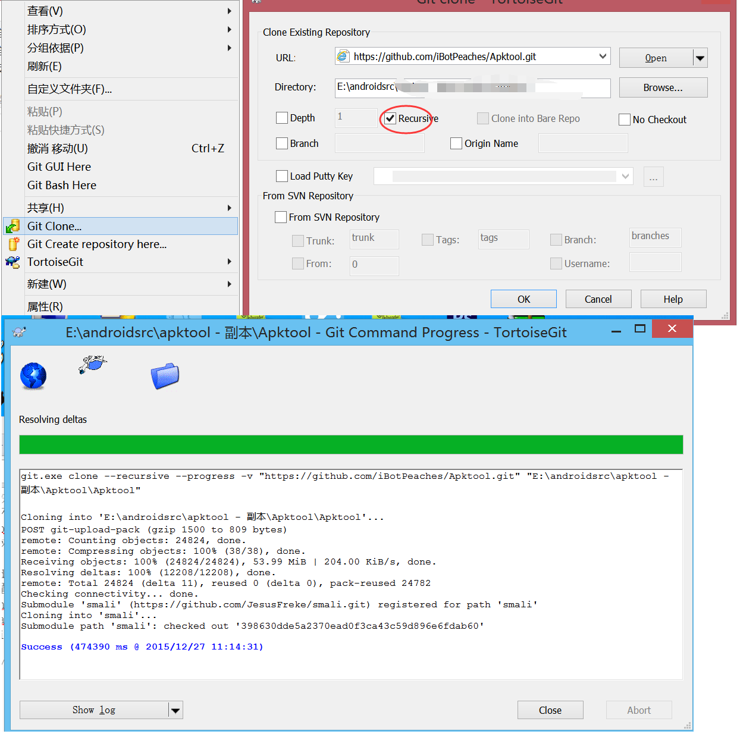Enable the Load Putty Key checkbox
The height and width of the screenshot is (734, 740).
(282, 176)
